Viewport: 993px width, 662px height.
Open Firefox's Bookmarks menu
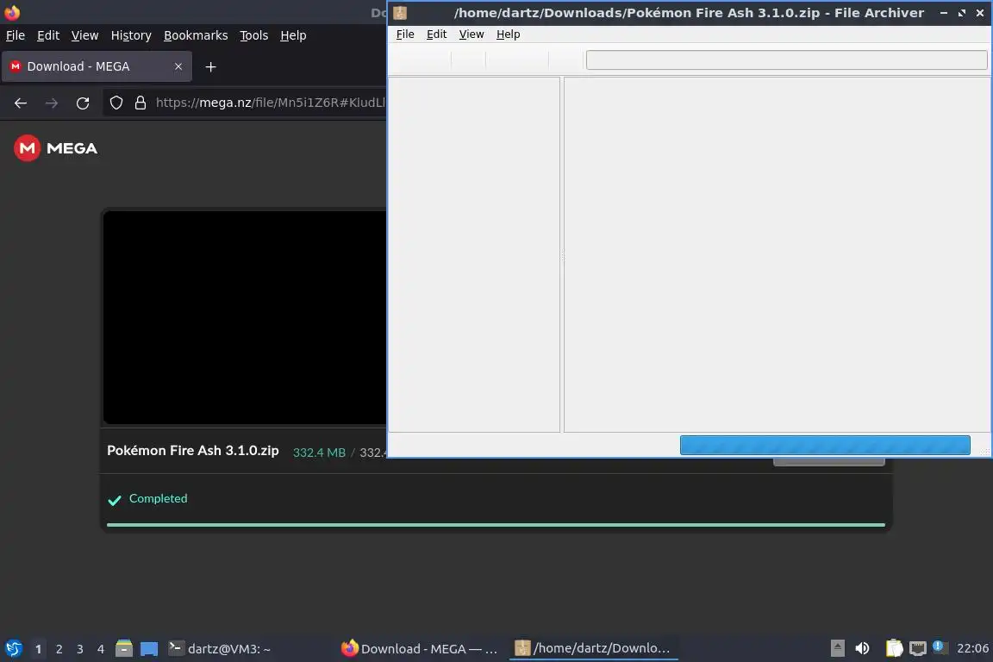click(x=196, y=35)
